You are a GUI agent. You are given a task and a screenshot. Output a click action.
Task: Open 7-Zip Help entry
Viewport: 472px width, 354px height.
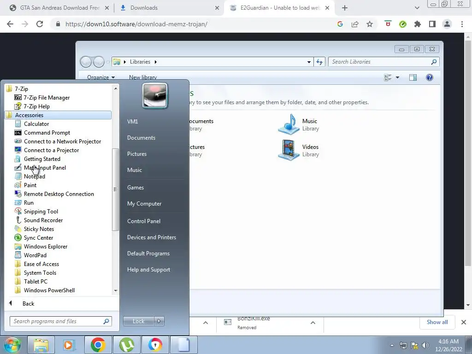click(32, 106)
